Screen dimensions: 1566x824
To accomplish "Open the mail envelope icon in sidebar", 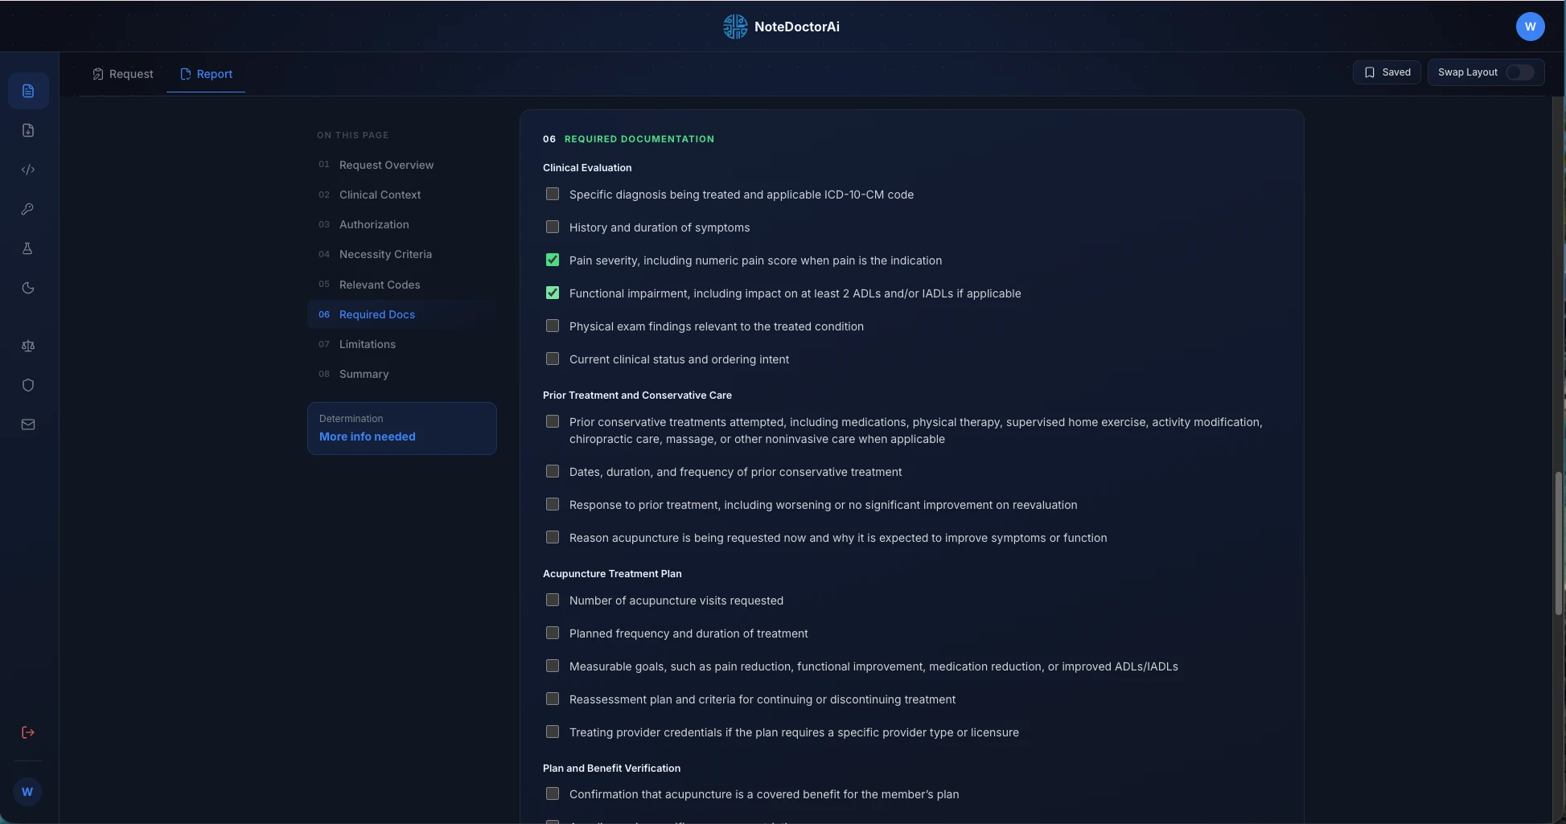I will pyautogui.click(x=28, y=424).
